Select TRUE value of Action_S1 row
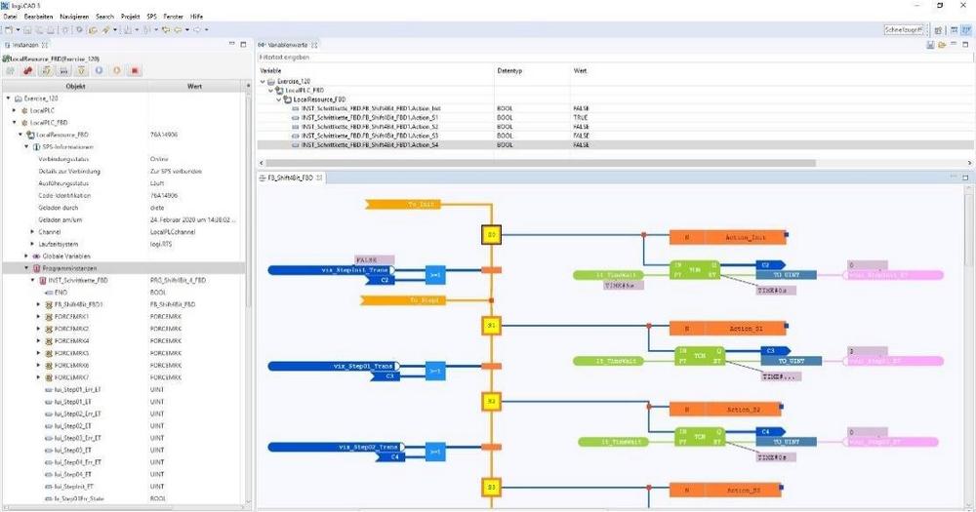The image size is (976, 512). pos(580,118)
